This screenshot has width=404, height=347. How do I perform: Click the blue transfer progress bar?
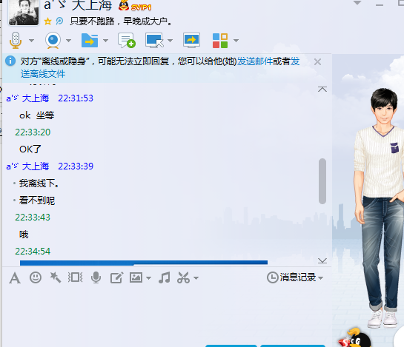[x=144, y=263]
